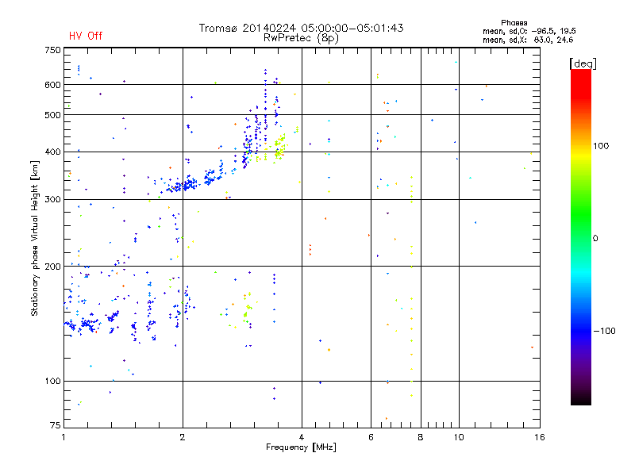Click the x-axis label '8'
The image size is (635, 476).
point(421,437)
